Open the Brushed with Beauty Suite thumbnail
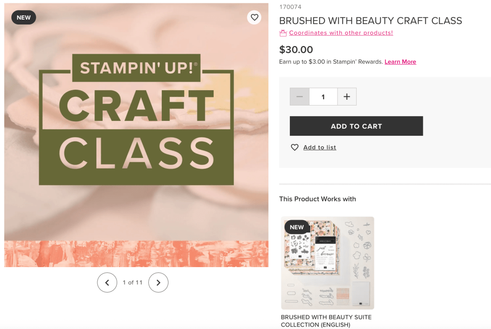Viewport: 491px width, 329px height. 328,263
